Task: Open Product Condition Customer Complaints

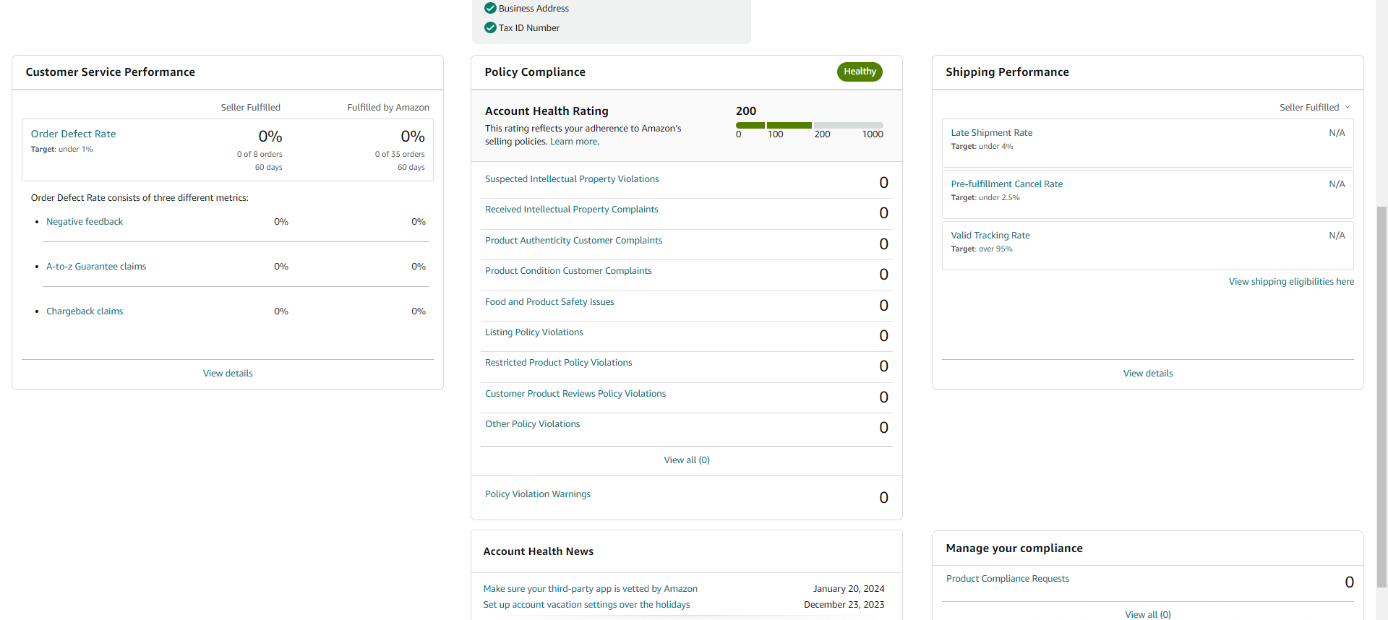Action: tap(568, 271)
